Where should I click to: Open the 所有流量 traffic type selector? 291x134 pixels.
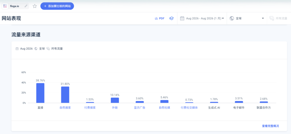[278, 18]
